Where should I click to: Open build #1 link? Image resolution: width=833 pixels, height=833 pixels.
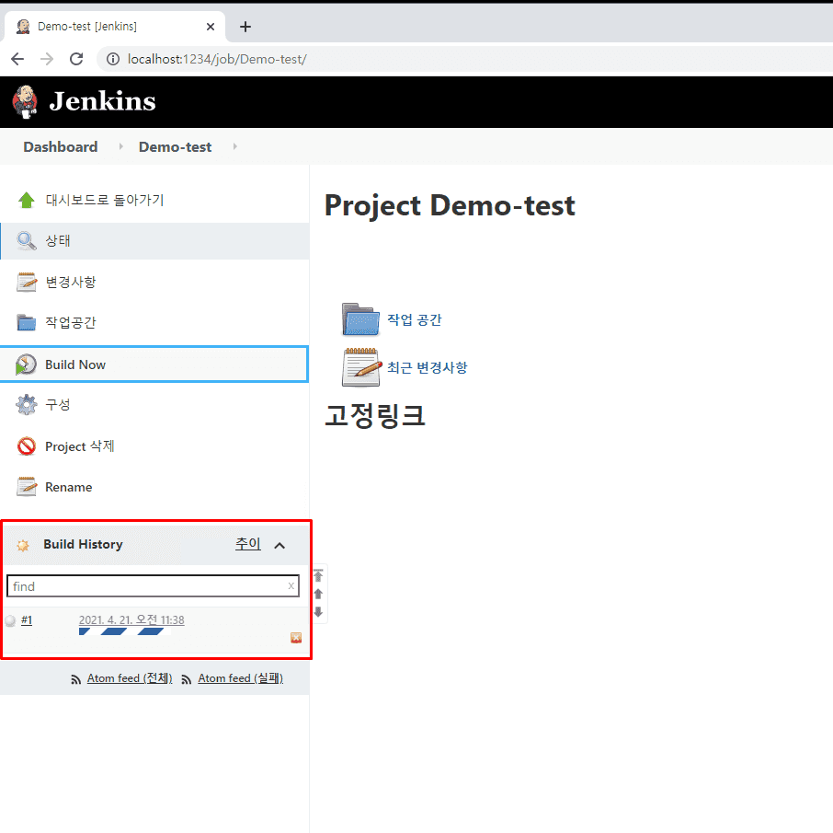pos(27,620)
